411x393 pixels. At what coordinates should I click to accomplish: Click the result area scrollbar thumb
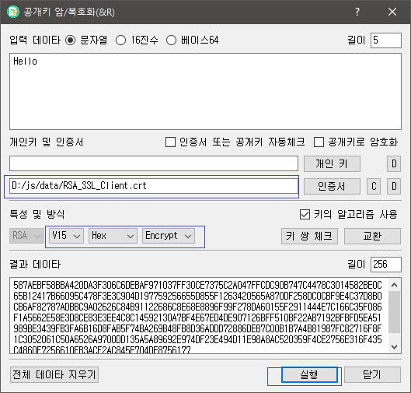pyautogui.click(x=394, y=311)
